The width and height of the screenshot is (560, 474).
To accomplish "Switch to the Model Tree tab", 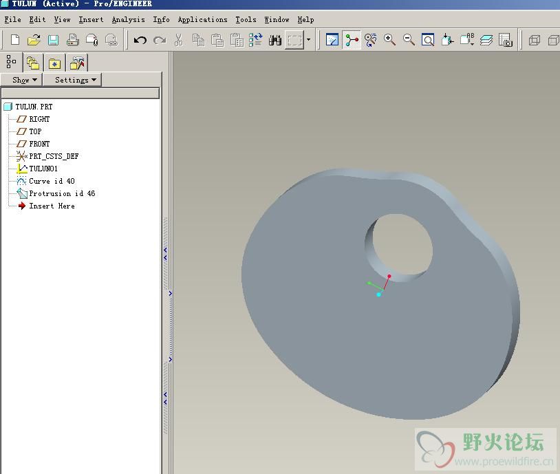I will (12, 62).
